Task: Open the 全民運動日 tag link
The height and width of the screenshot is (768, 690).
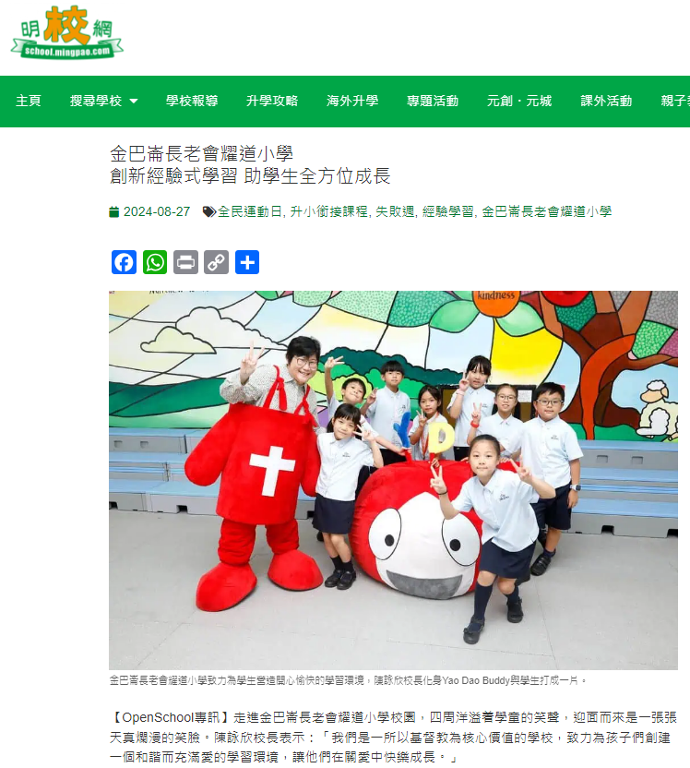Action: (x=250, y=211)
